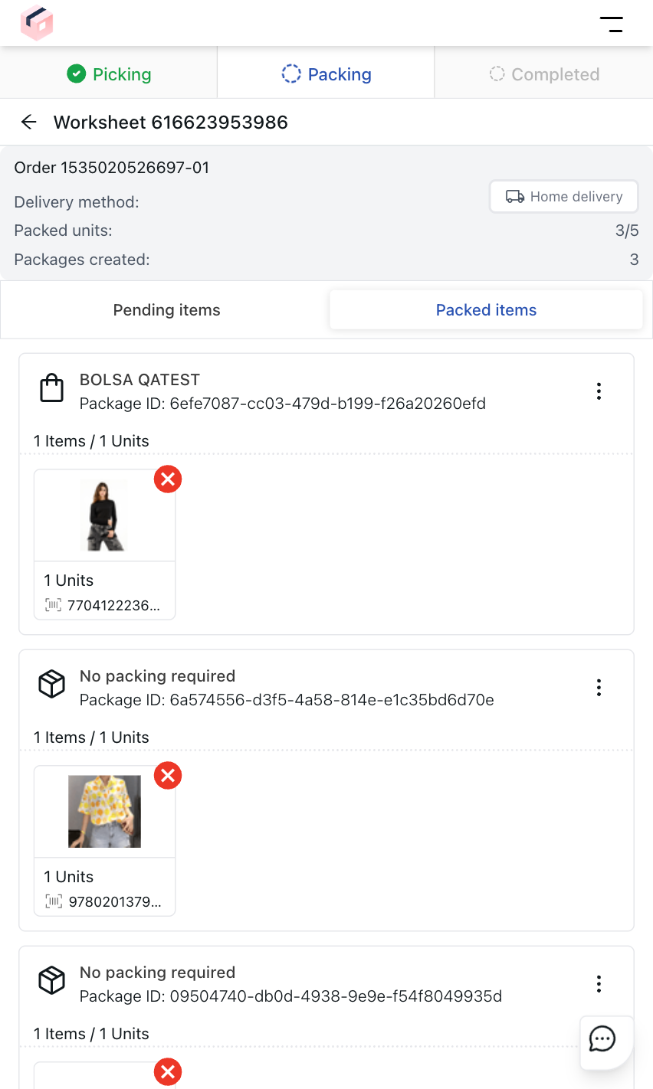This screenshot has height=1089, width=653.
Task: Open the kebab menu on package 6a574556
Action: tap(599, 688)
